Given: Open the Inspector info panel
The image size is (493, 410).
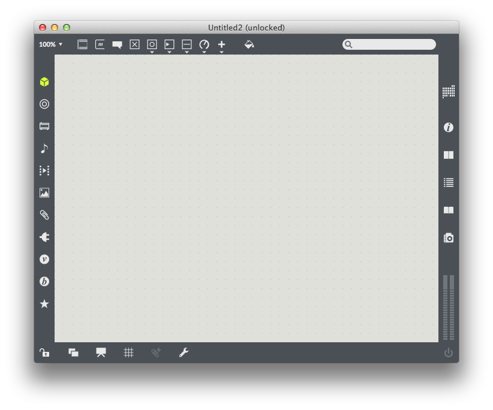Looking at the screenshot, I should pos(449,127).
